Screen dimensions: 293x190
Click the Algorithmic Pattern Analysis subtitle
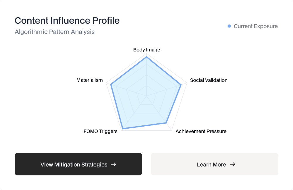click(x=54, y=32)
